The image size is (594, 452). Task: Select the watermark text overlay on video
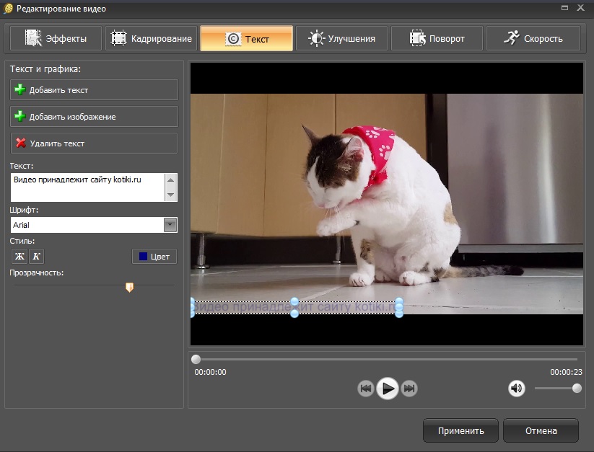[x=295, y=307]
